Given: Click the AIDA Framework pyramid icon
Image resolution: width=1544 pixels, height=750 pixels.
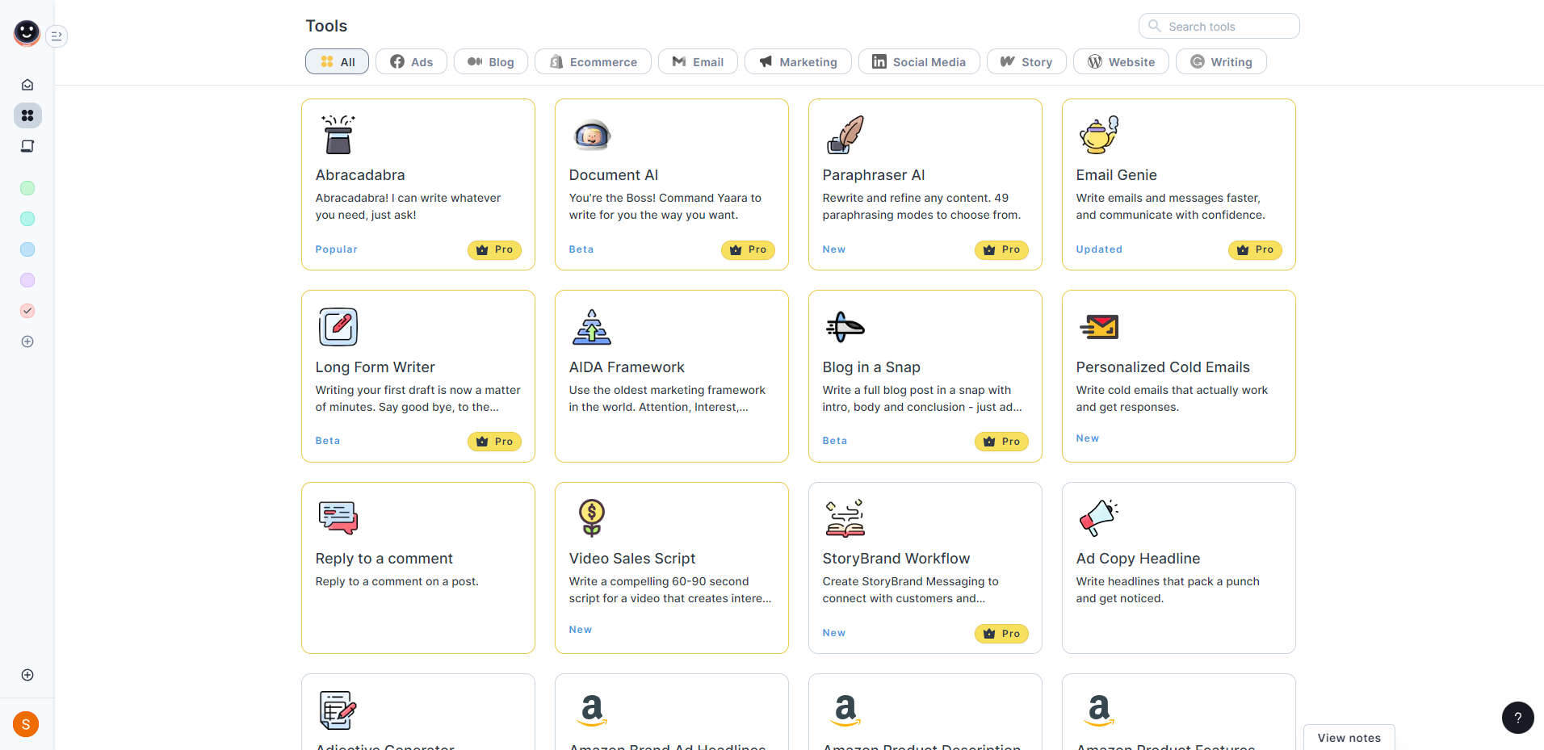Looking at the screenshot, I should [x=592, y=327].
